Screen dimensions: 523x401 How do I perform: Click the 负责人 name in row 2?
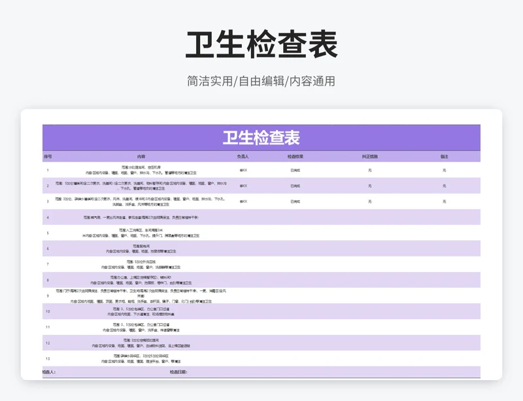(243, 186)
